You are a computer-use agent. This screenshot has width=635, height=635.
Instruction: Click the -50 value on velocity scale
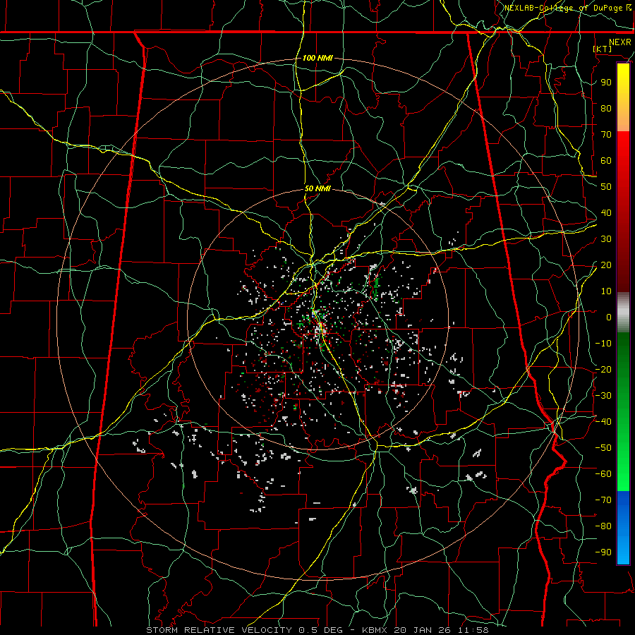point(603,448)
